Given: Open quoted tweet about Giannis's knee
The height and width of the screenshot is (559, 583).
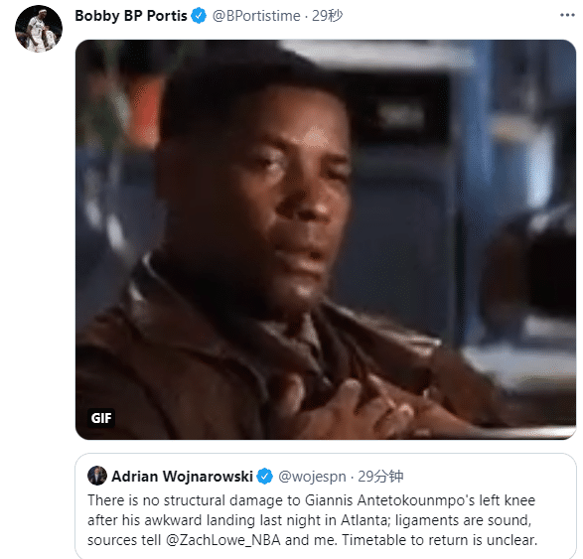Looking at the screenshot, I should pos(326,505).
